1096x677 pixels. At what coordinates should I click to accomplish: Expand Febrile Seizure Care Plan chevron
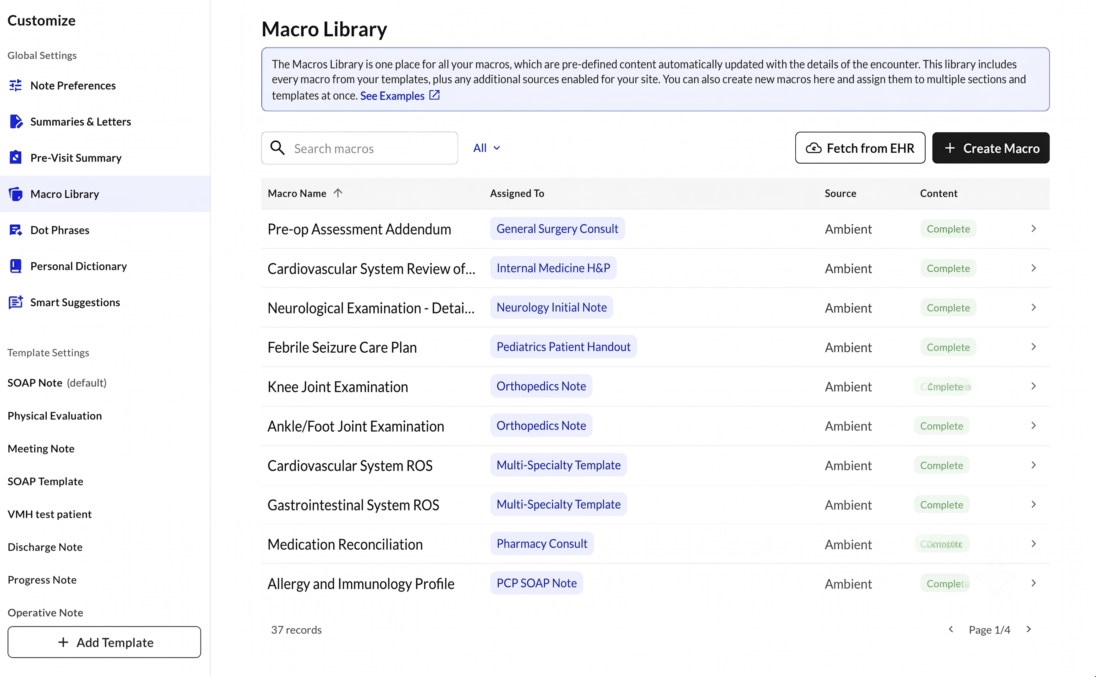1034,347
